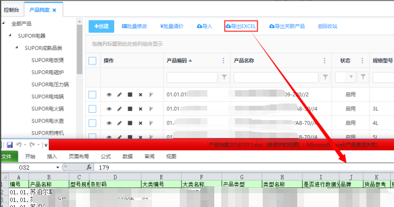Click the black square icon in third row

click(130, 123)
